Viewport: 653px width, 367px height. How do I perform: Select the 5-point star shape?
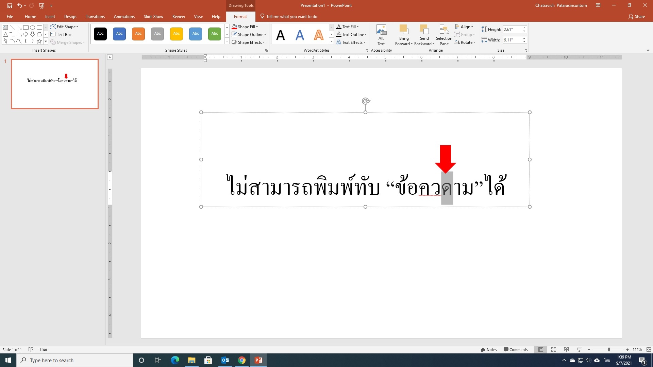click(39, 41)
